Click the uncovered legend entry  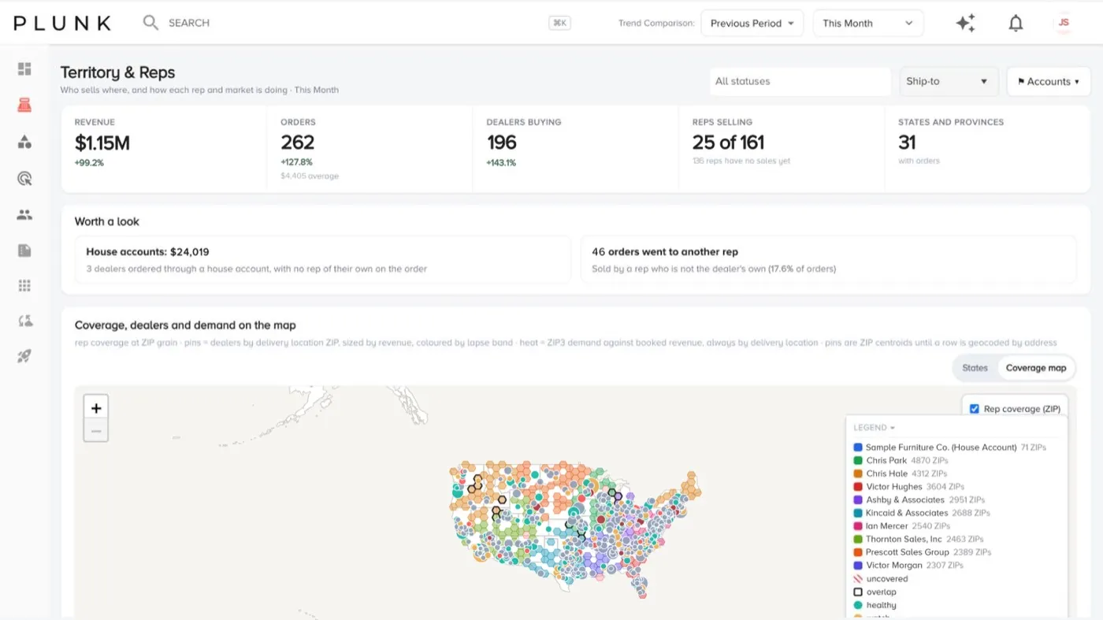[881, 578]
